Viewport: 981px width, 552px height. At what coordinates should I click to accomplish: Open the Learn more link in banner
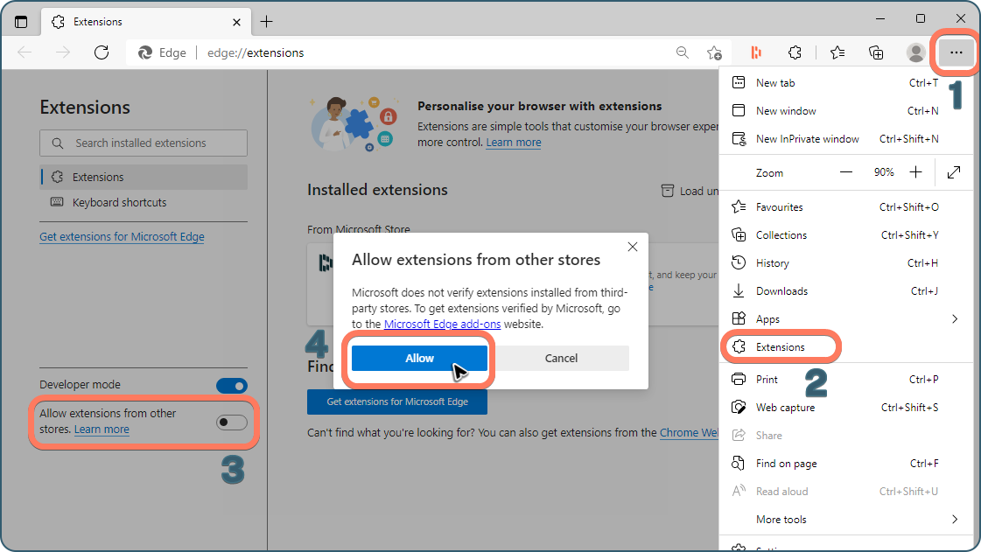pyautogui.click(x=514, y=143)
